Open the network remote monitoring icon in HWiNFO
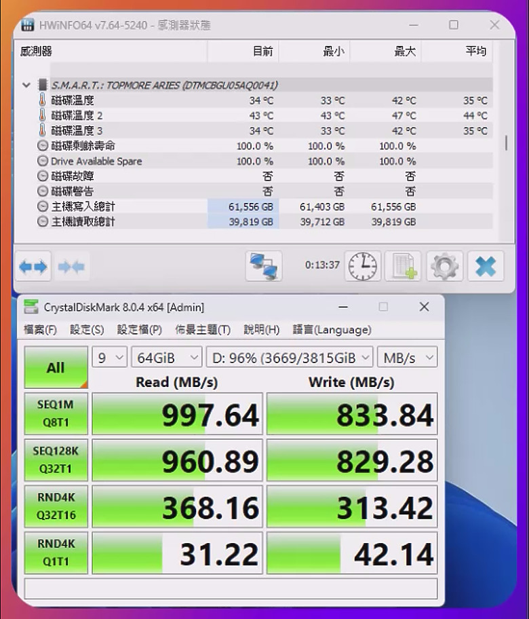The image size is (529, 619). [x=264, y=265]
